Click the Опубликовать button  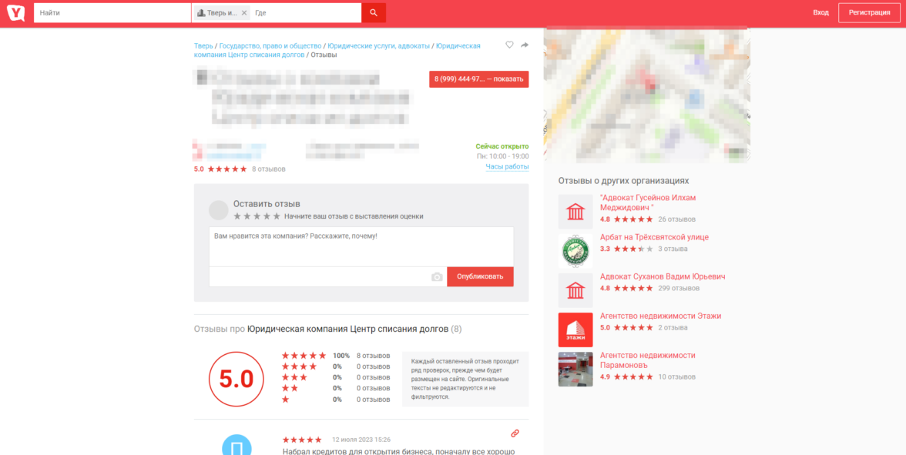(x=480, y=276)
